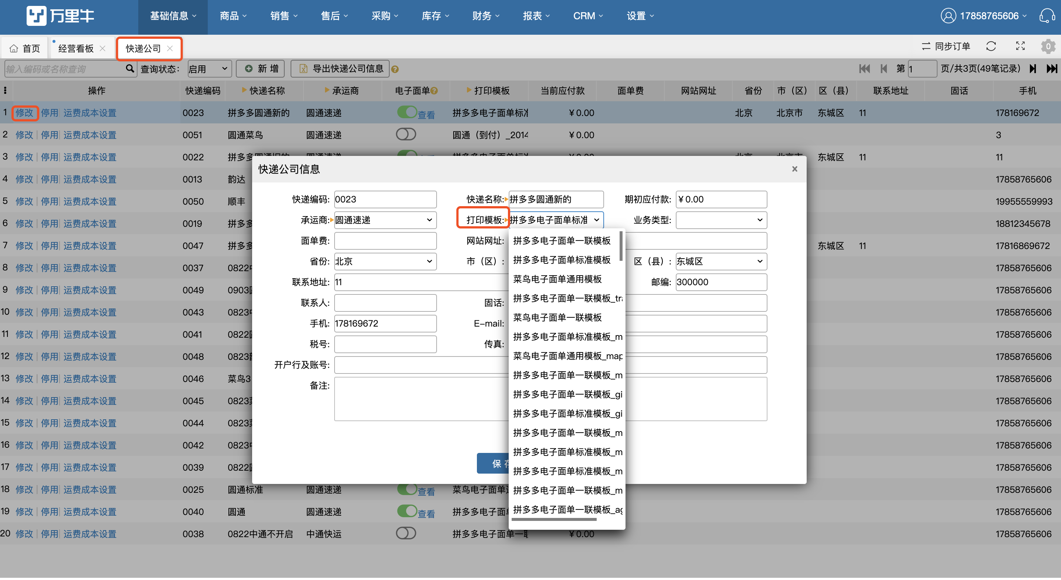Open the 商品 menu
Screen dimensions: 1061x580
pos(233,16)
